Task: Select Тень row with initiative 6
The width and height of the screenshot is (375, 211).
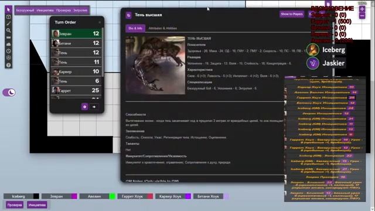Action: pos(76,81)
